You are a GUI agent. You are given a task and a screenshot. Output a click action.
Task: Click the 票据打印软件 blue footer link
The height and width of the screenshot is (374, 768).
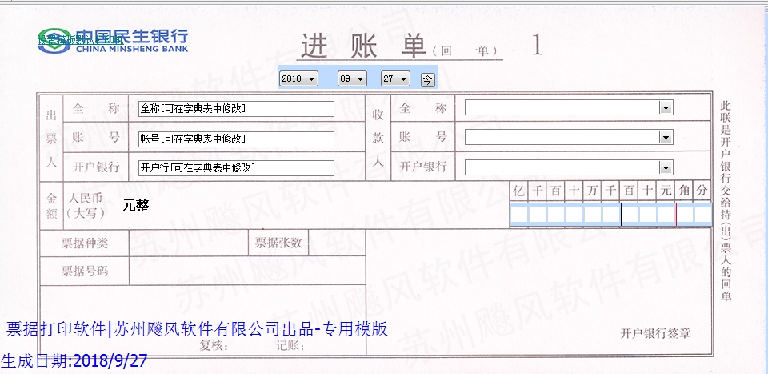click(56, 329)
